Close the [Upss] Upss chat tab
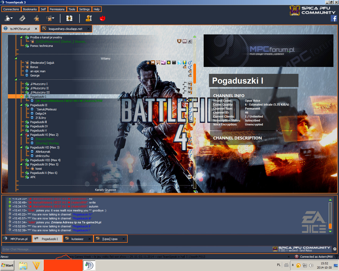This screenshot has height=271, width=339. pyautogui.click(x=124, y=239)
